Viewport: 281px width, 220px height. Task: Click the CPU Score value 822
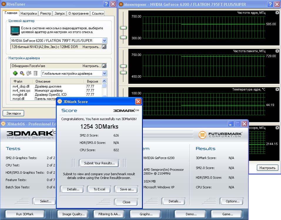click(116, 150)
